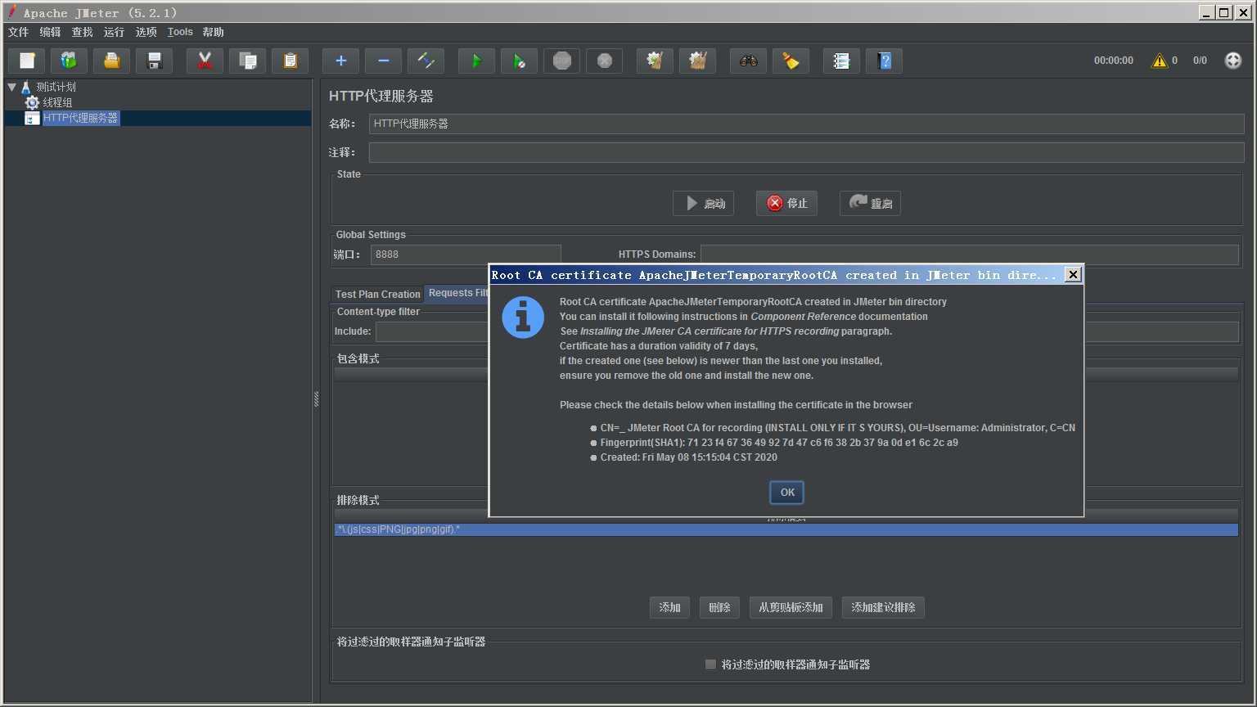Save the test plan with floppy icon
1257x707 pixels.
click(155, 61)
